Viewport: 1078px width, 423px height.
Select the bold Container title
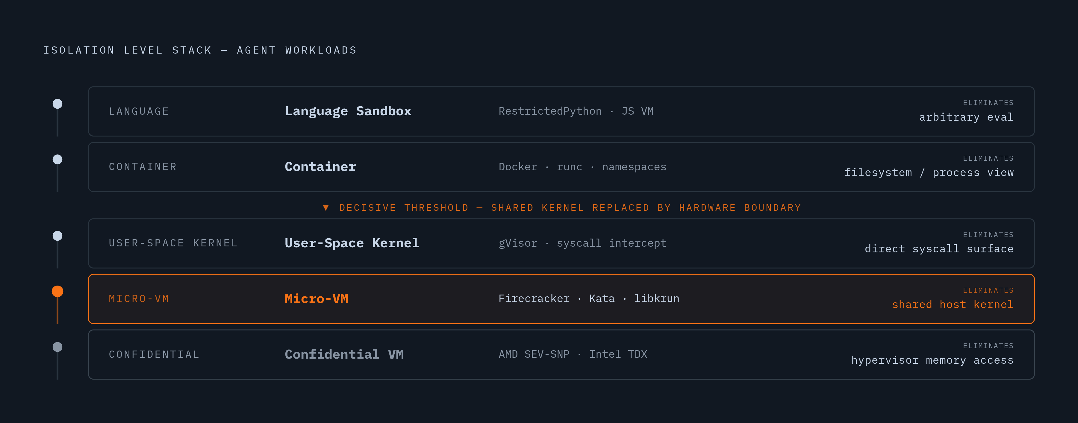point(320,167)
